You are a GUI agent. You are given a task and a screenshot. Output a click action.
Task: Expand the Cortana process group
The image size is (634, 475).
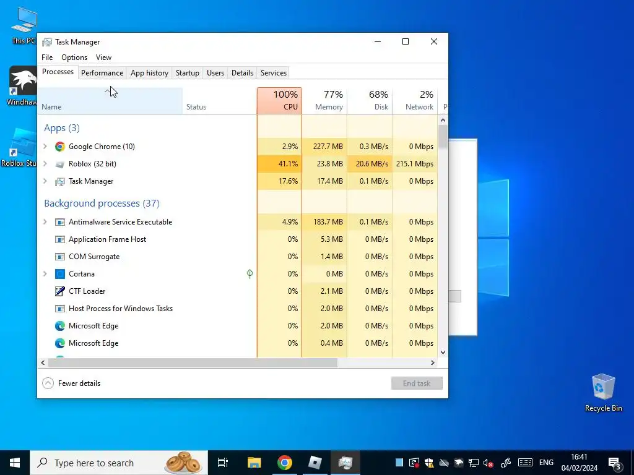(x=45, y=274)
